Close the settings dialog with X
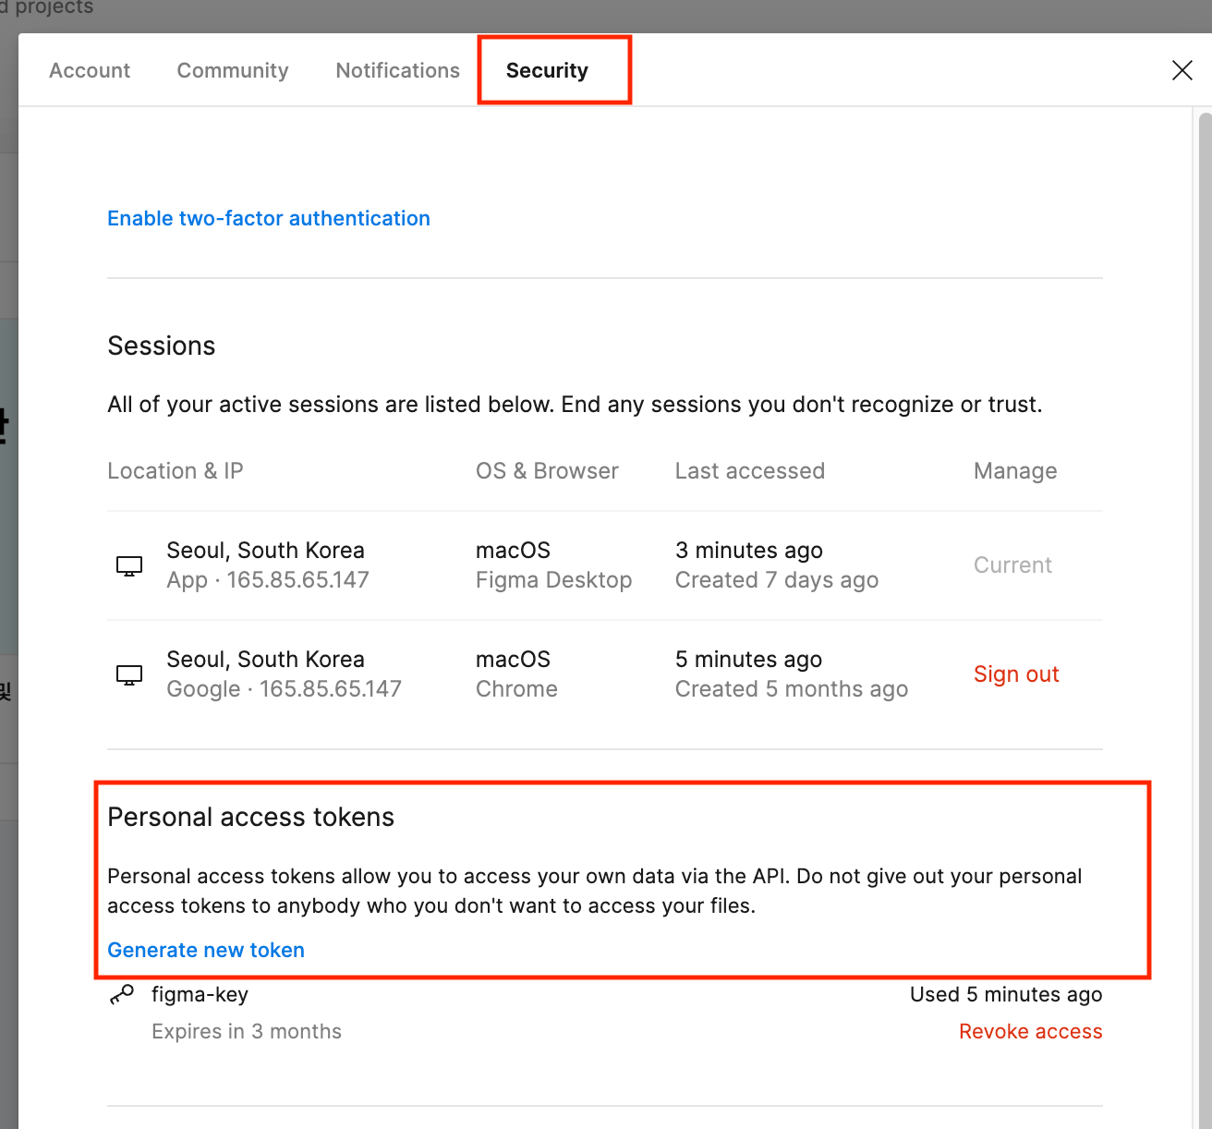1212x1129 pixels. pyautogui.click(x=1182, y=70)
